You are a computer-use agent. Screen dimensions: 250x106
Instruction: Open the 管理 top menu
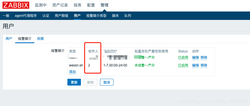pyautogui.click(x=104, y=5)
